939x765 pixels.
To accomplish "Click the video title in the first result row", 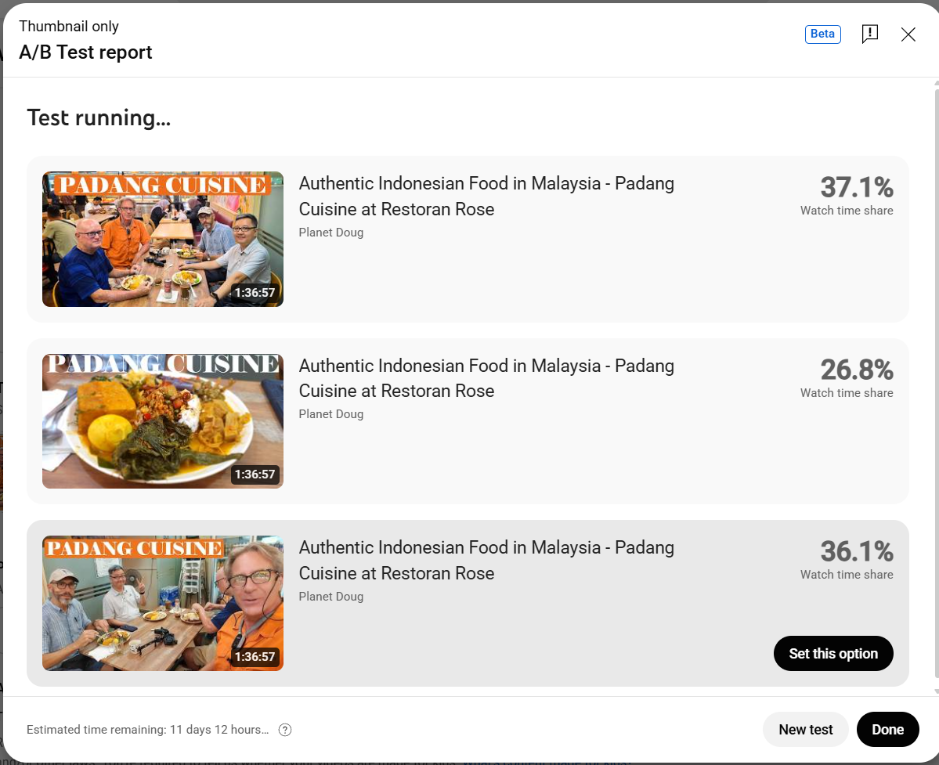I will pos(486,197).
